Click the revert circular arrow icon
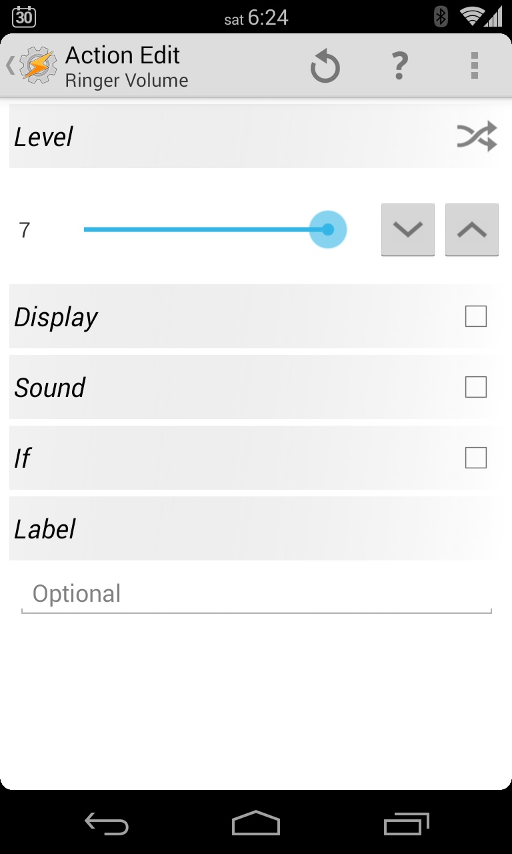Image resolution: width=512 pixels, height=854 pixels. click(325, 67)
